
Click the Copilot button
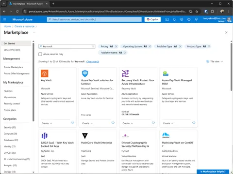coord(152,19)
